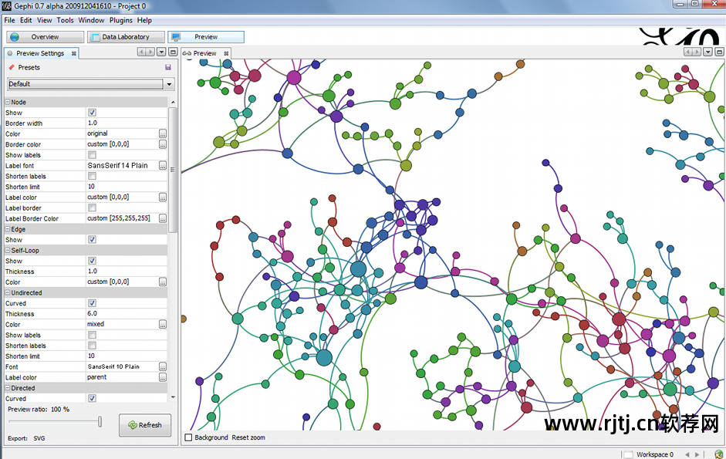Open Label Border Color ellipsis button
Screen dimensions: 726x459
[163, 218]
